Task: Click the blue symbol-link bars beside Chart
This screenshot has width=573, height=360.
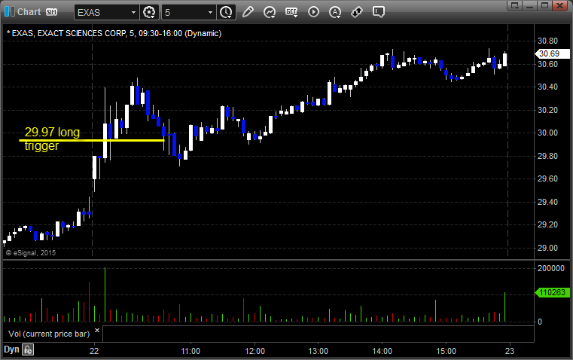Action: click(x=10, y=12)
